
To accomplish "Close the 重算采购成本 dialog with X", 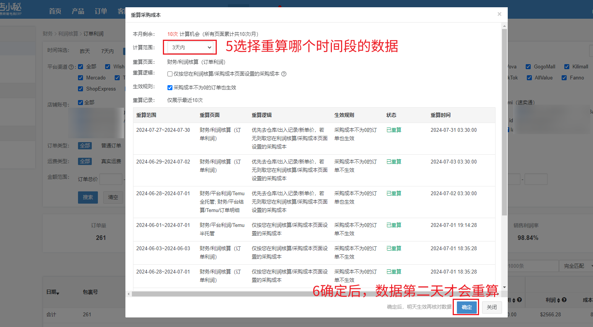I will 499,14.
